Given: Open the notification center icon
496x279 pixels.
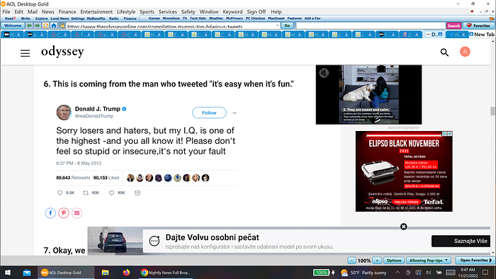Looking at the screenshot, I should [485, 273].
